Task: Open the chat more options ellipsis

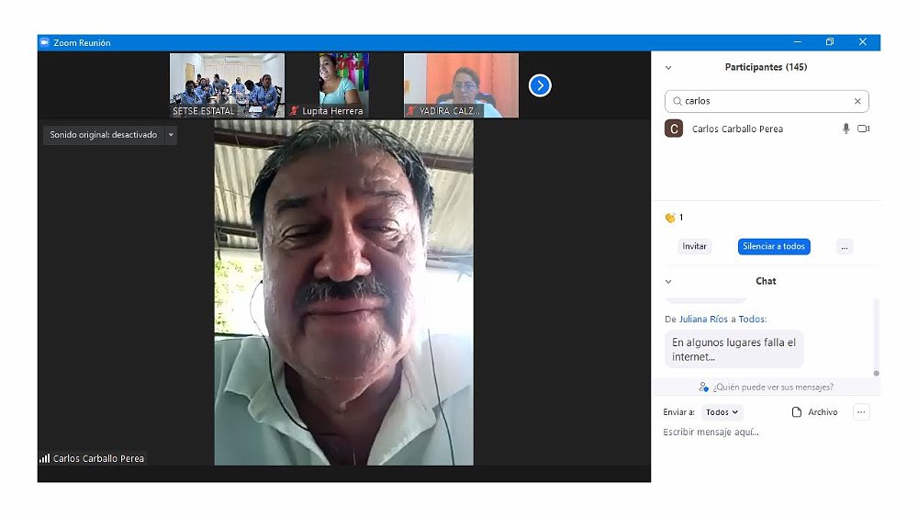Action: (861, 412)
